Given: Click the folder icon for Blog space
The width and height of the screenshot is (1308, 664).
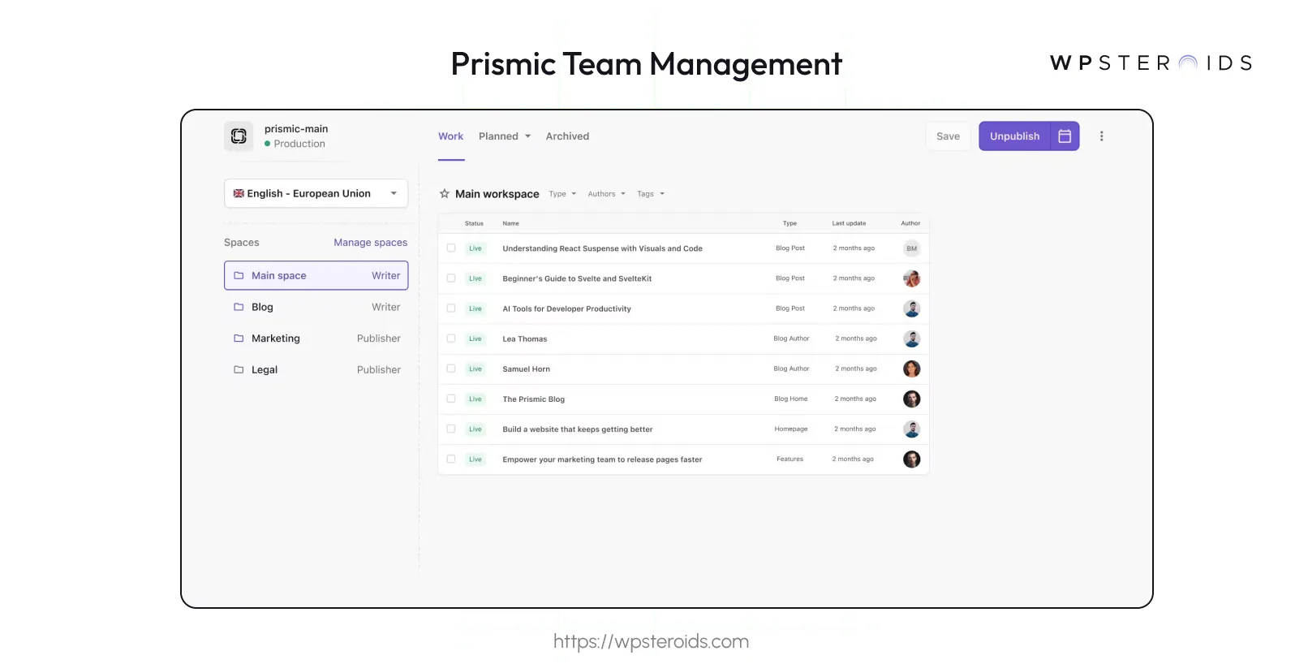Looking at the screenshot, I should click(239, 307).
